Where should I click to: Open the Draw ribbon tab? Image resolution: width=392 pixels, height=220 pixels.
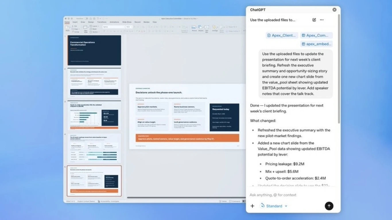click(83, 22)
